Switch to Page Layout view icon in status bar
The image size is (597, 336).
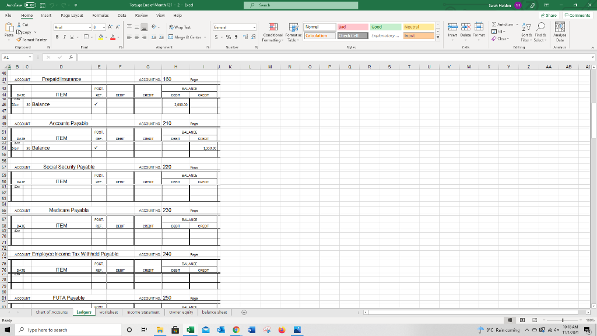click(522, 320)
